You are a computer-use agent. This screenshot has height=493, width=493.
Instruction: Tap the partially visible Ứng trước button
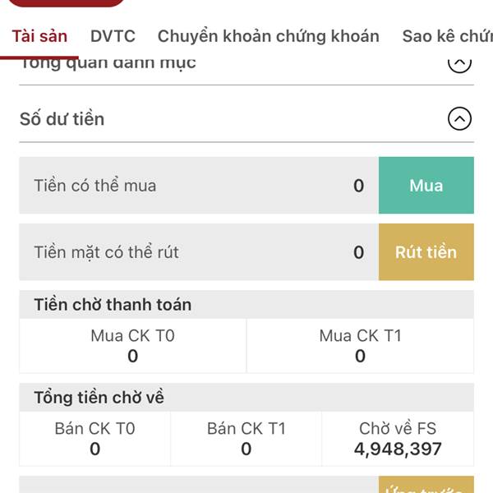point(426,485)
